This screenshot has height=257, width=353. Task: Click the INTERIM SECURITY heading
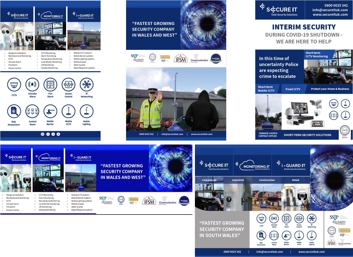[304, 27]
